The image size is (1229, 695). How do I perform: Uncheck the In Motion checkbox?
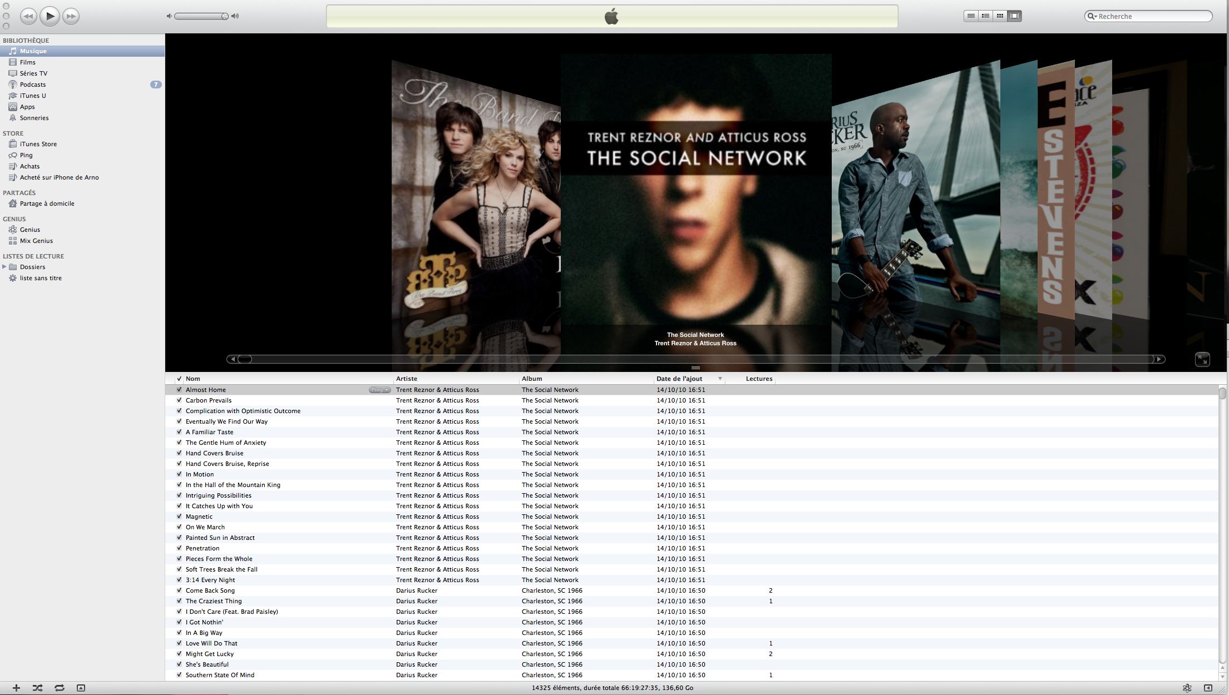[179, 474]
